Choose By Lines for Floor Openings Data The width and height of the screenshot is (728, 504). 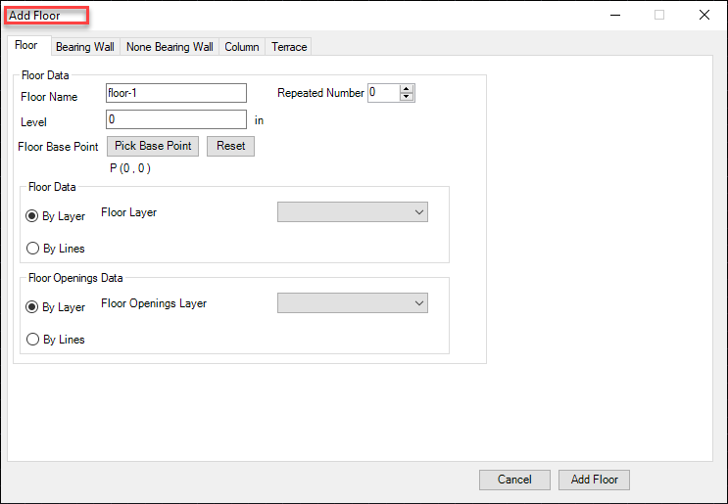tap(33, 340)
